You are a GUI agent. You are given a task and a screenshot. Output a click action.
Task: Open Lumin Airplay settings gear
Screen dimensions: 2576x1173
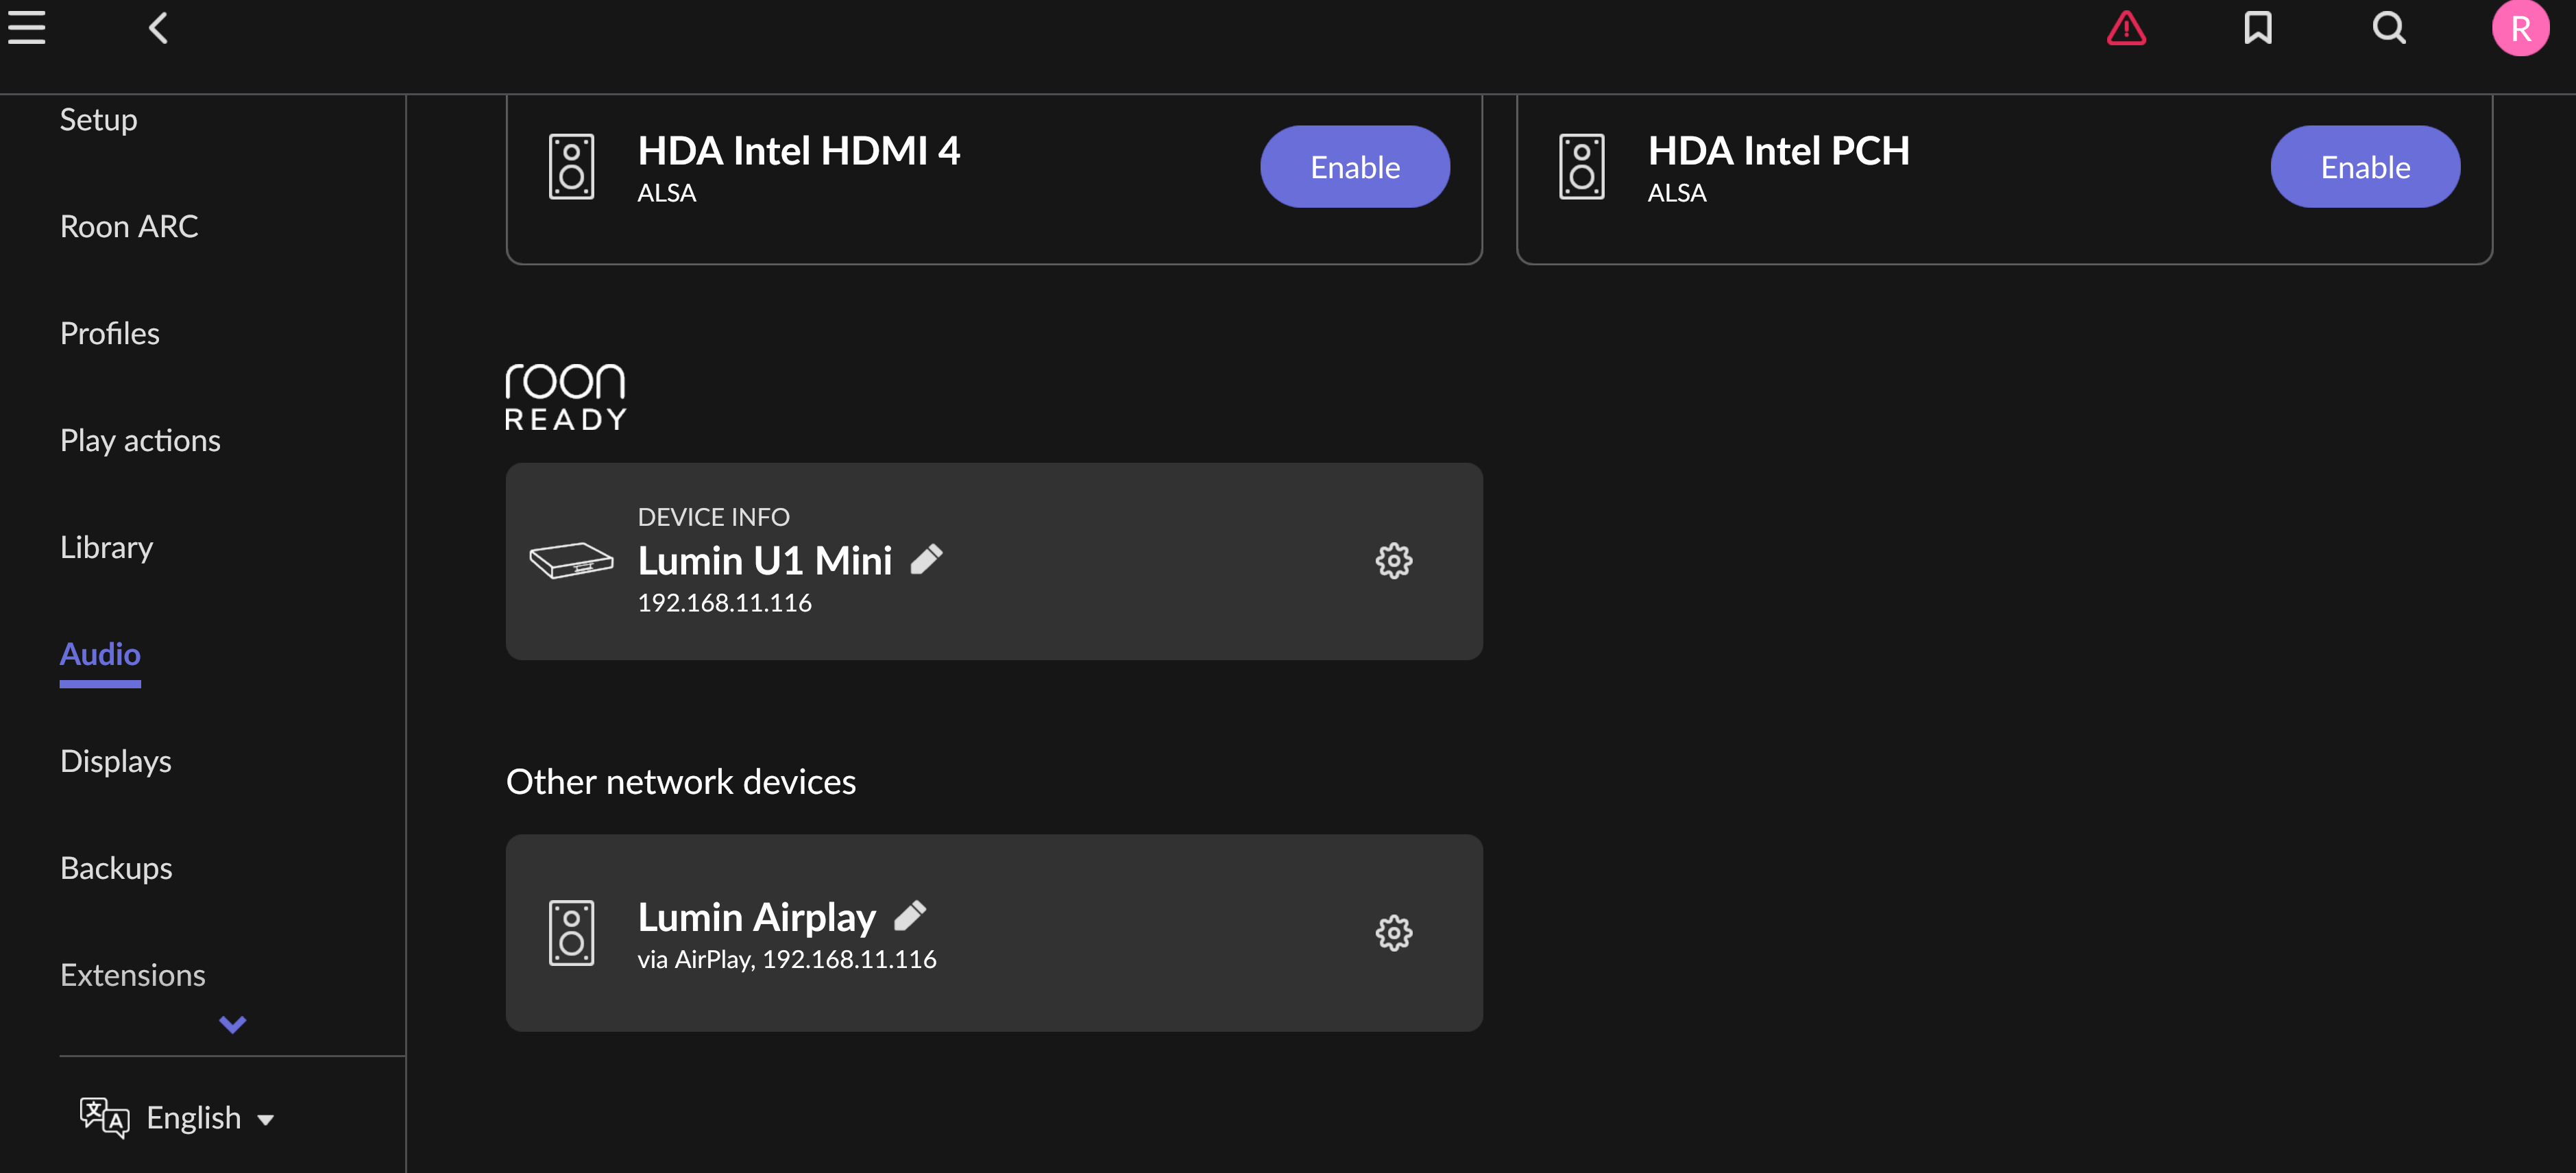1393,933
